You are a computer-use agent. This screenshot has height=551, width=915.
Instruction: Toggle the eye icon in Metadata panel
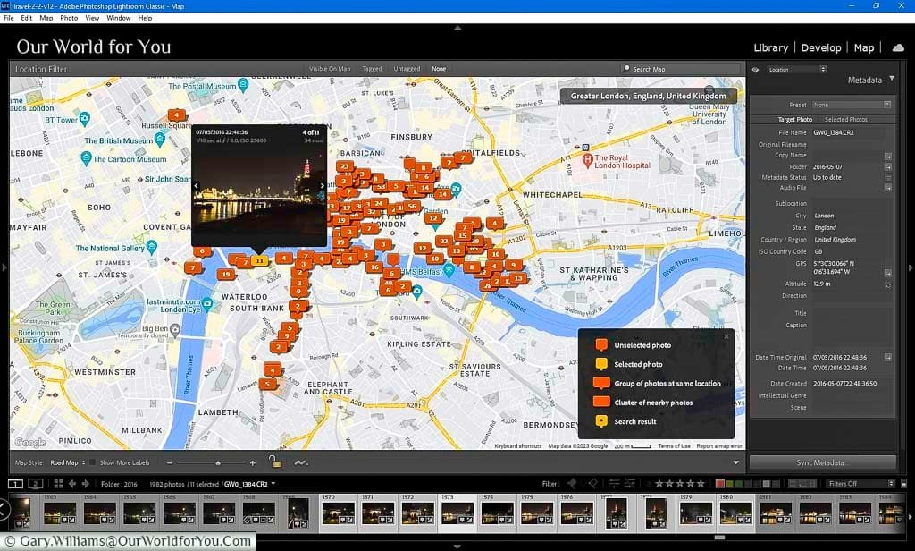pos(755,70)
